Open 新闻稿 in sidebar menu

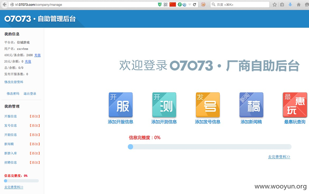point(9,144)
